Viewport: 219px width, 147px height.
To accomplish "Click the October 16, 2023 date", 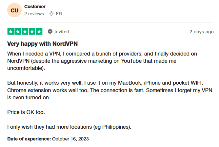I will tap(70, 139).
